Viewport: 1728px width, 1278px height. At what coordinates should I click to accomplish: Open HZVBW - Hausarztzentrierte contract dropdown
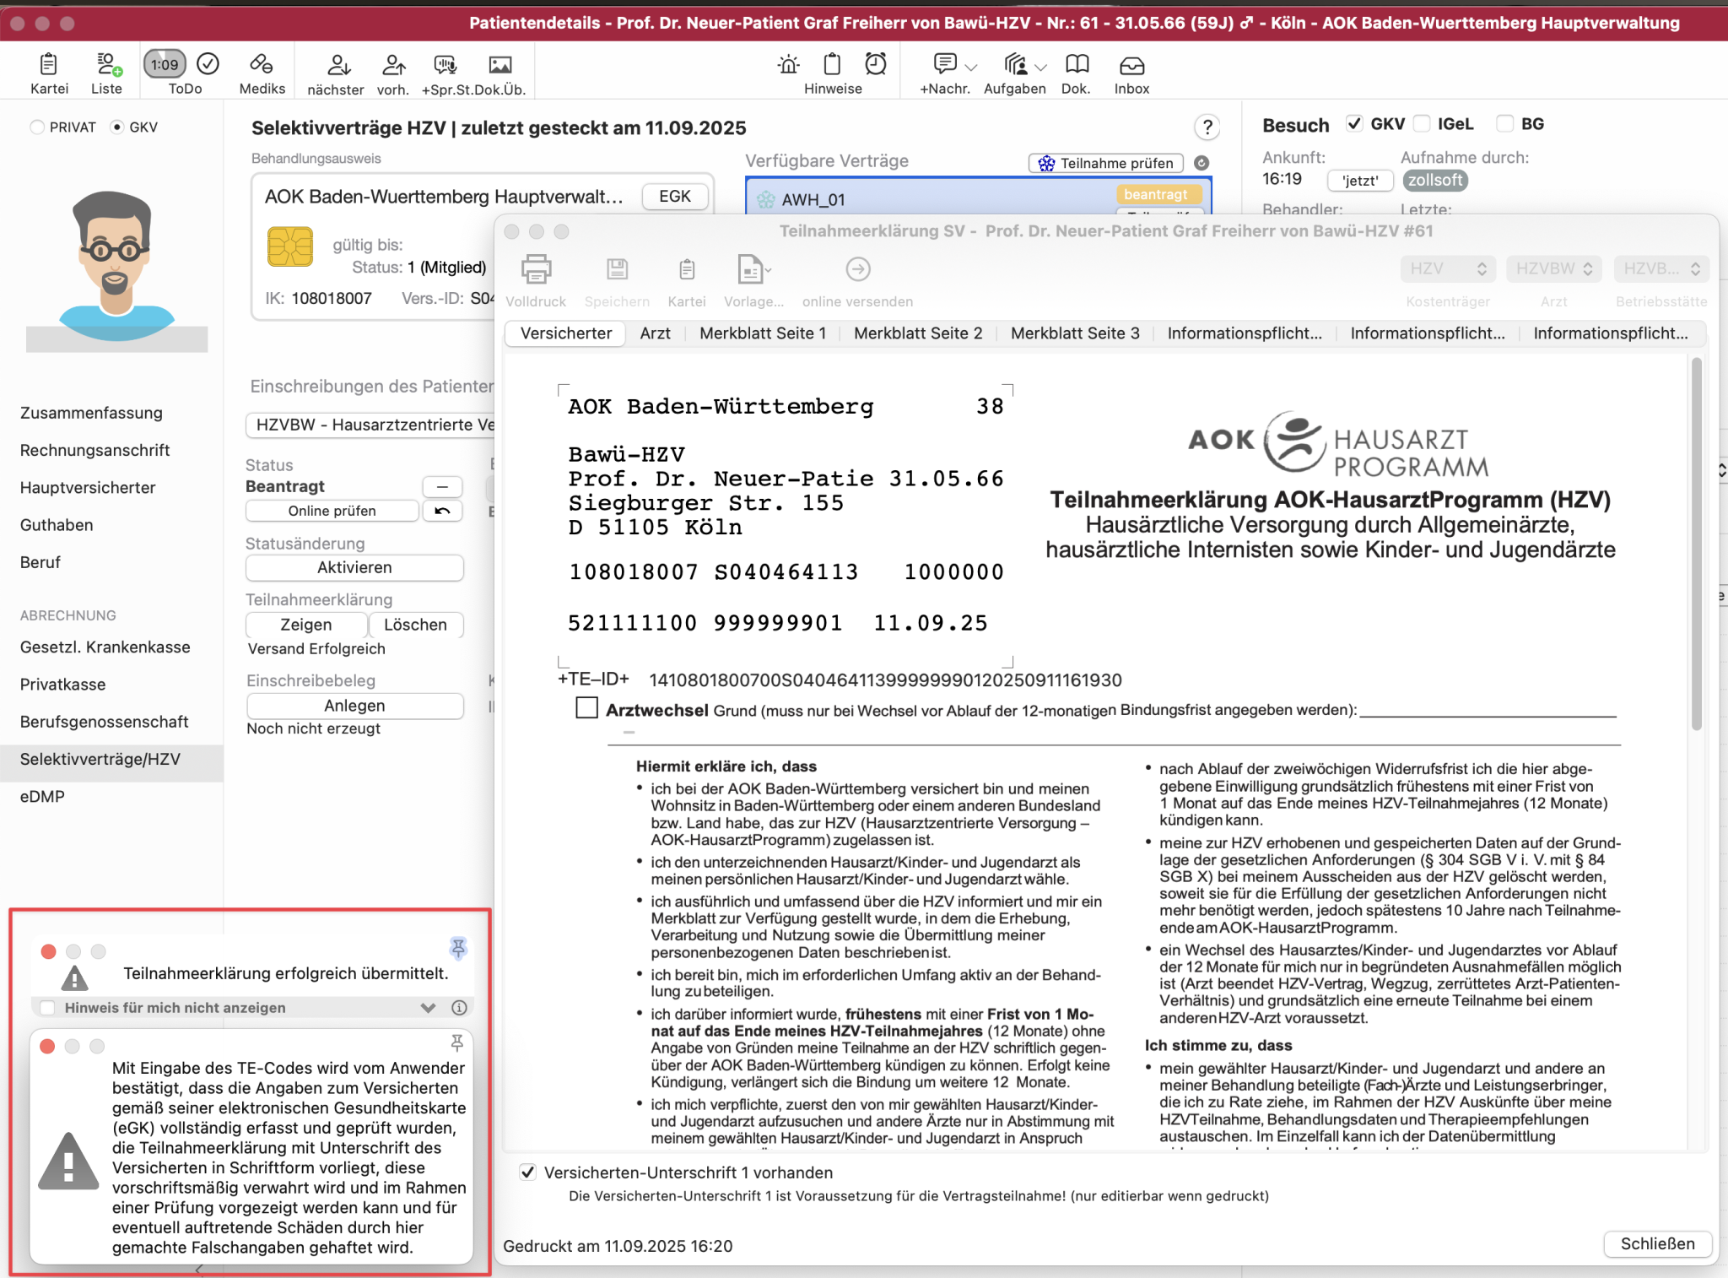tap(371, 425)
